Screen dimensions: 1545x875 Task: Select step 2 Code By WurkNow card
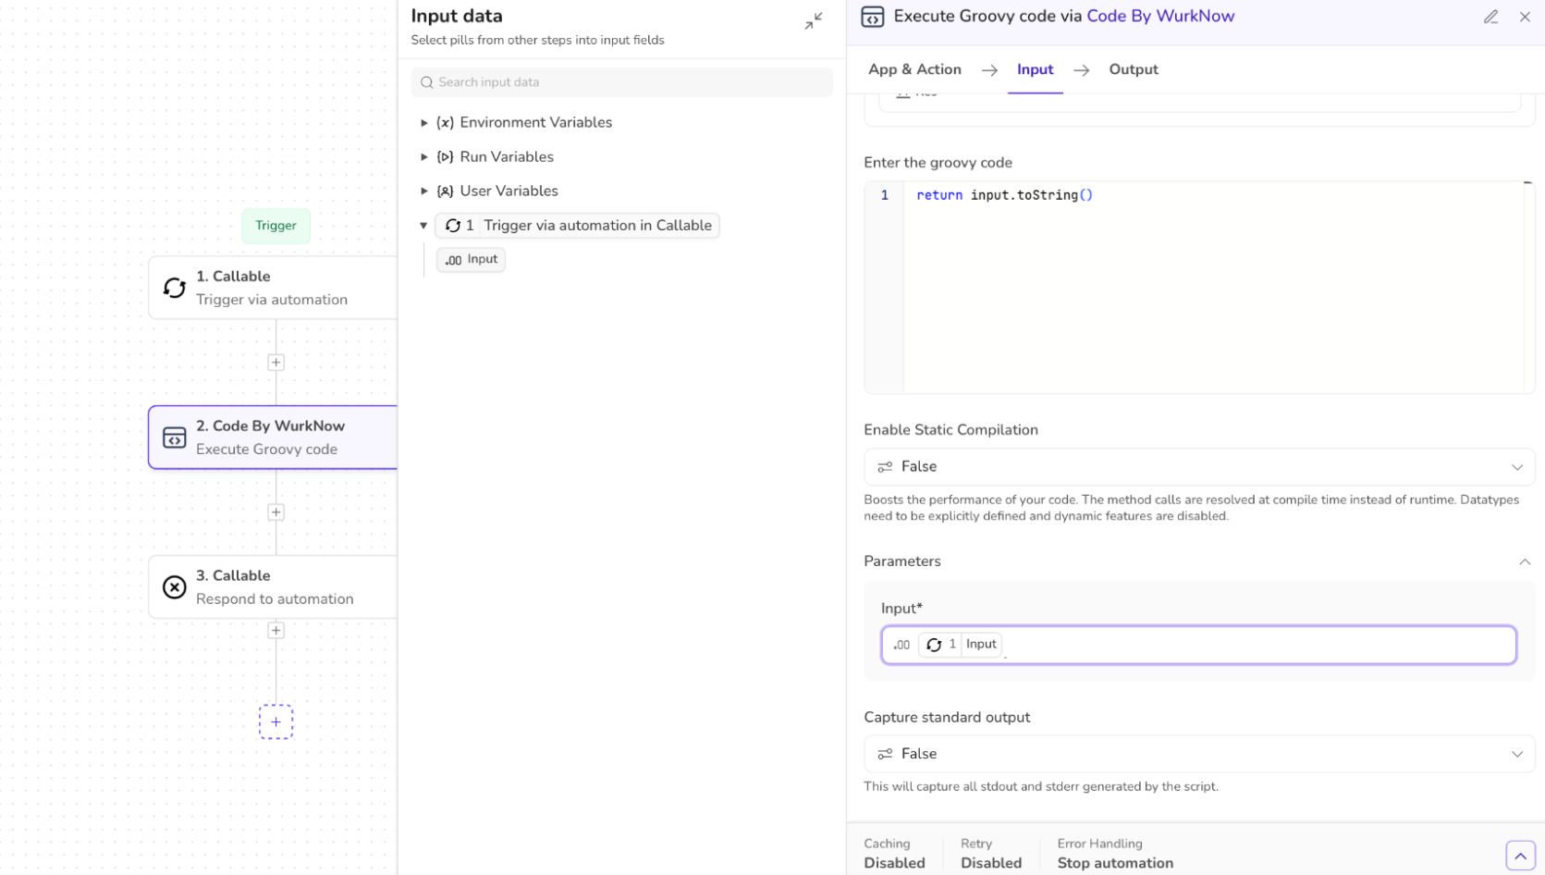(273, 437)
